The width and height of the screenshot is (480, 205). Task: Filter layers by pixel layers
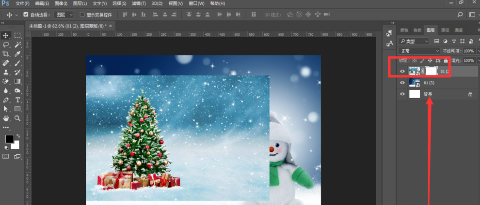(436, 41)
